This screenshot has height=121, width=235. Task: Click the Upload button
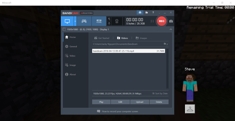point(140,102)
